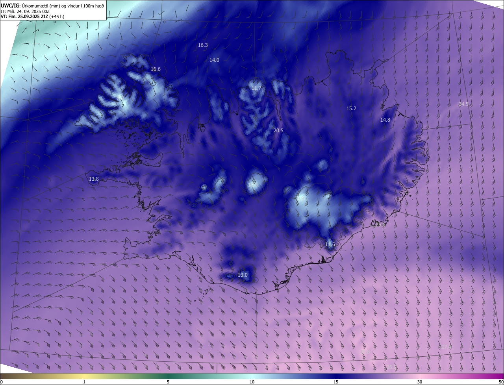
Task: Click the color scale tick label 0
Action: pos(2,382)
